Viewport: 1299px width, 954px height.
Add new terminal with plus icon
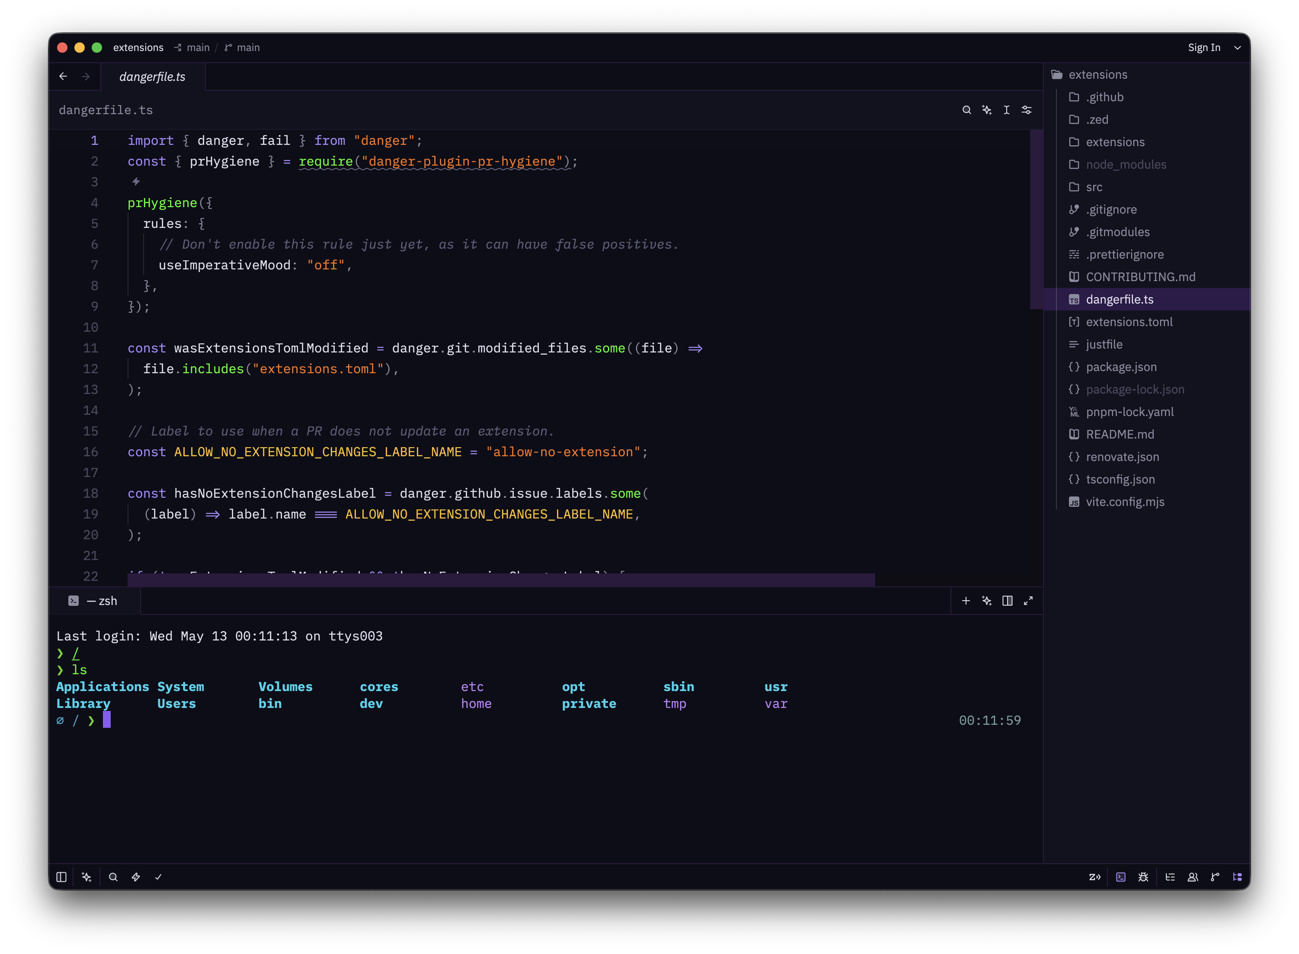[966, 601]
